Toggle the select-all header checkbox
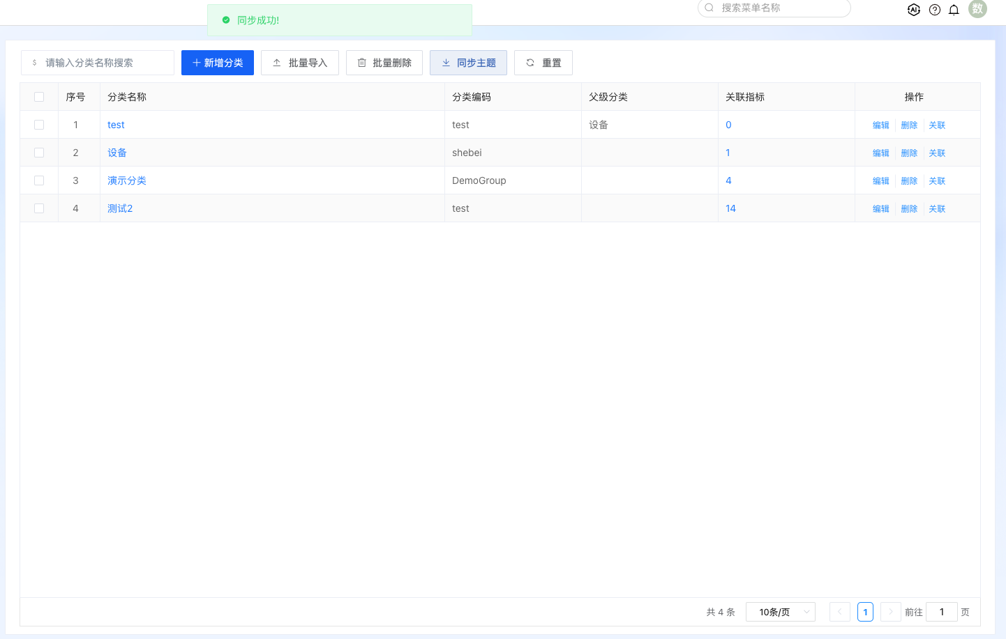The height and width of the screenshot is (639, 1006). tap(39, 97)
